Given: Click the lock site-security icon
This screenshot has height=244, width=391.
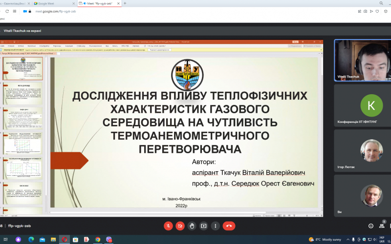Looking at the screenshot, I should (30, 11).
